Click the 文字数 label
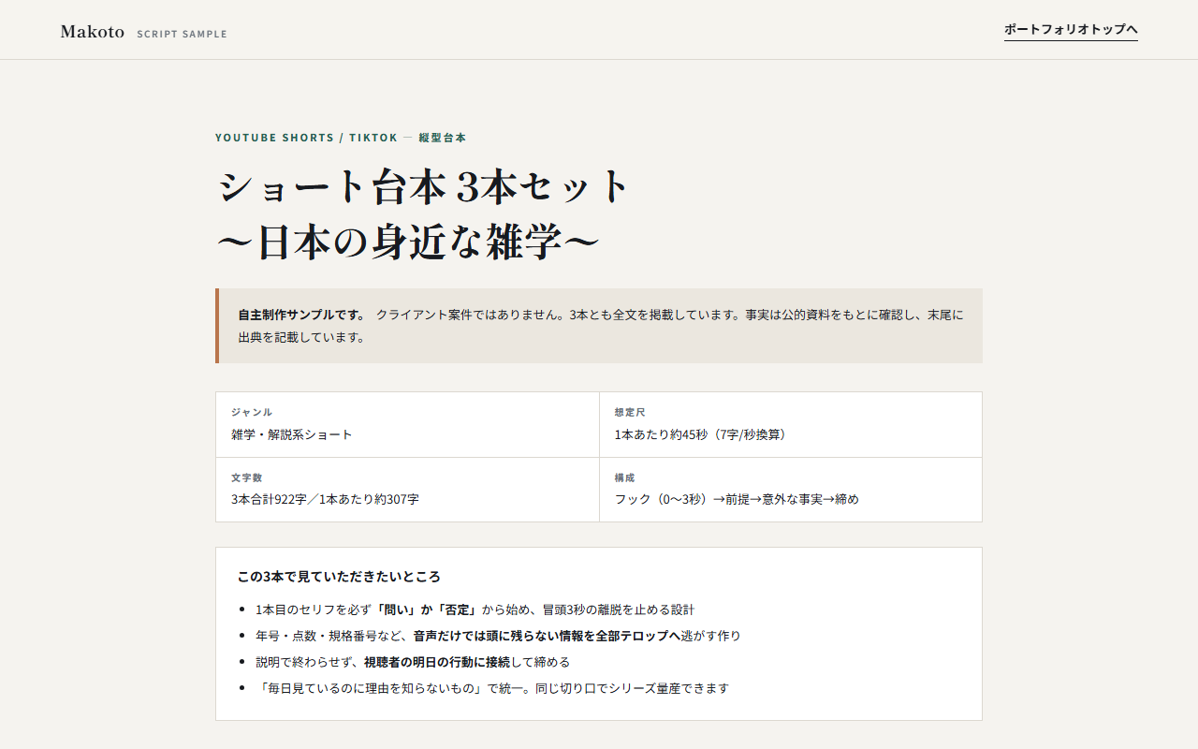 pos(247,477)
